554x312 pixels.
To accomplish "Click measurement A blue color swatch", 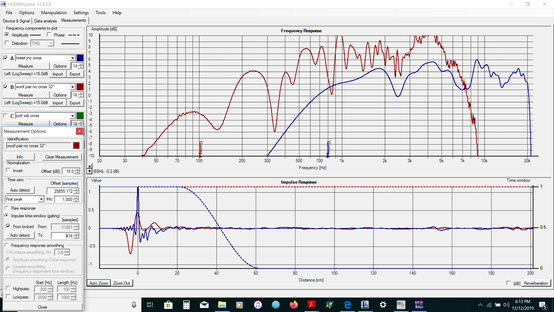I will (x=80, y=58).
